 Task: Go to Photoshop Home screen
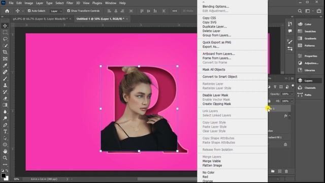(x=7, y=11)
